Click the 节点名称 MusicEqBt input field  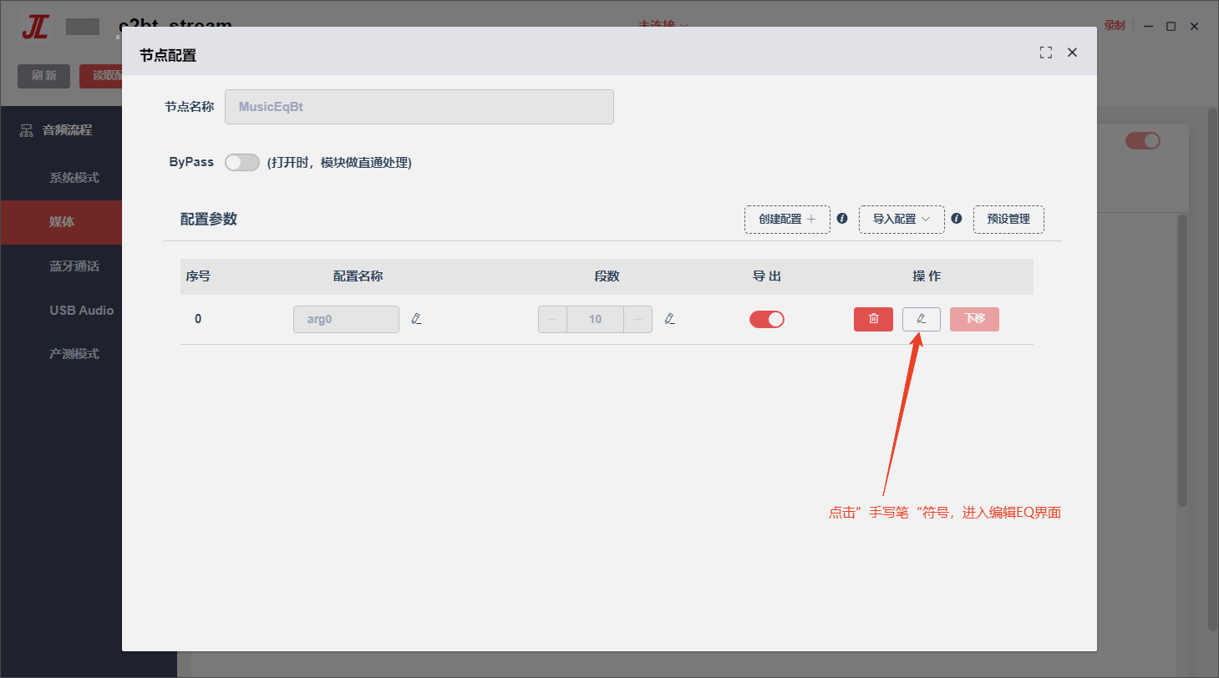(x=419, y=107)
